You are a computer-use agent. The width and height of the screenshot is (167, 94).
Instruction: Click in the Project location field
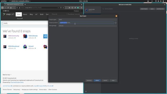(x=86, y=23)
